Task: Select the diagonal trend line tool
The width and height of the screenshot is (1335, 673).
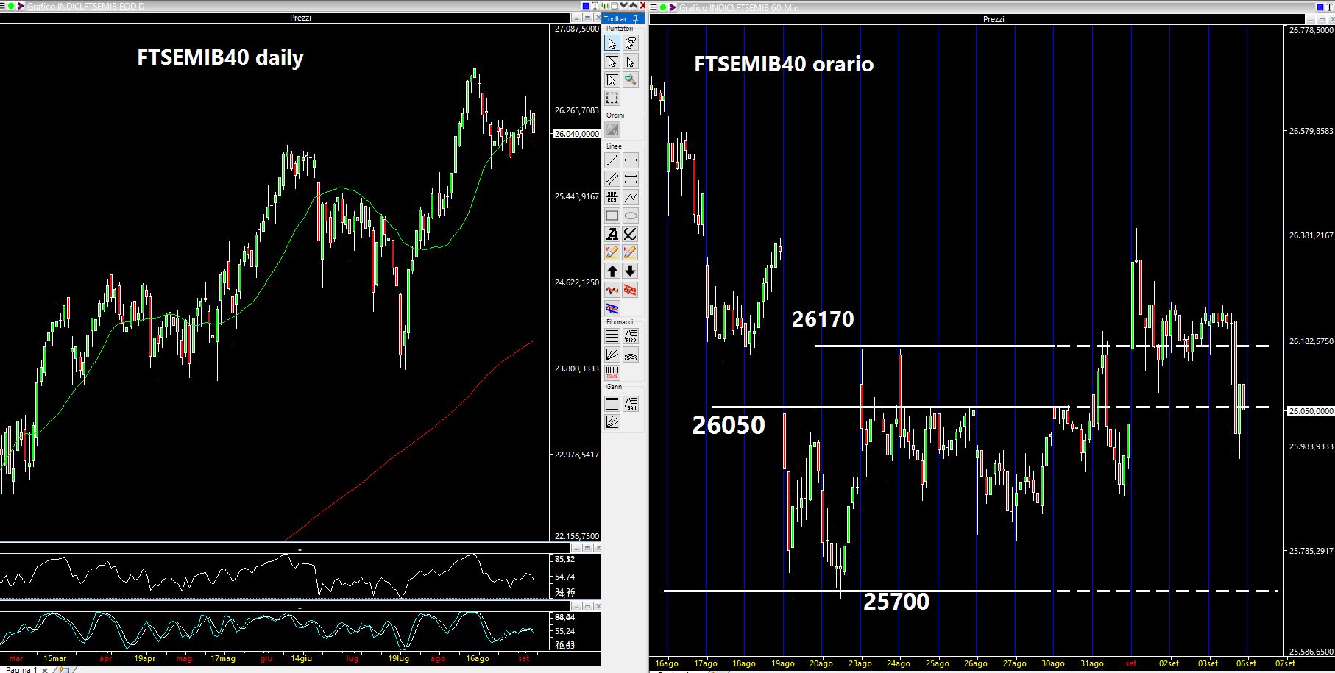Action: pos(612,160)
